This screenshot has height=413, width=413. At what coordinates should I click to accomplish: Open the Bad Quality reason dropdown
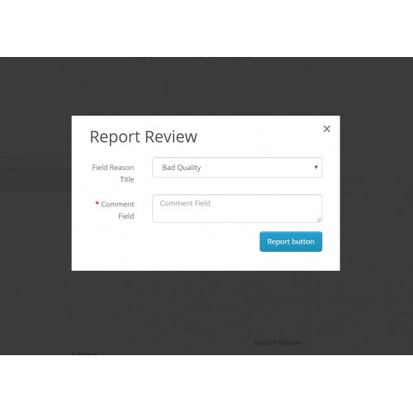(x=237, y=168)
